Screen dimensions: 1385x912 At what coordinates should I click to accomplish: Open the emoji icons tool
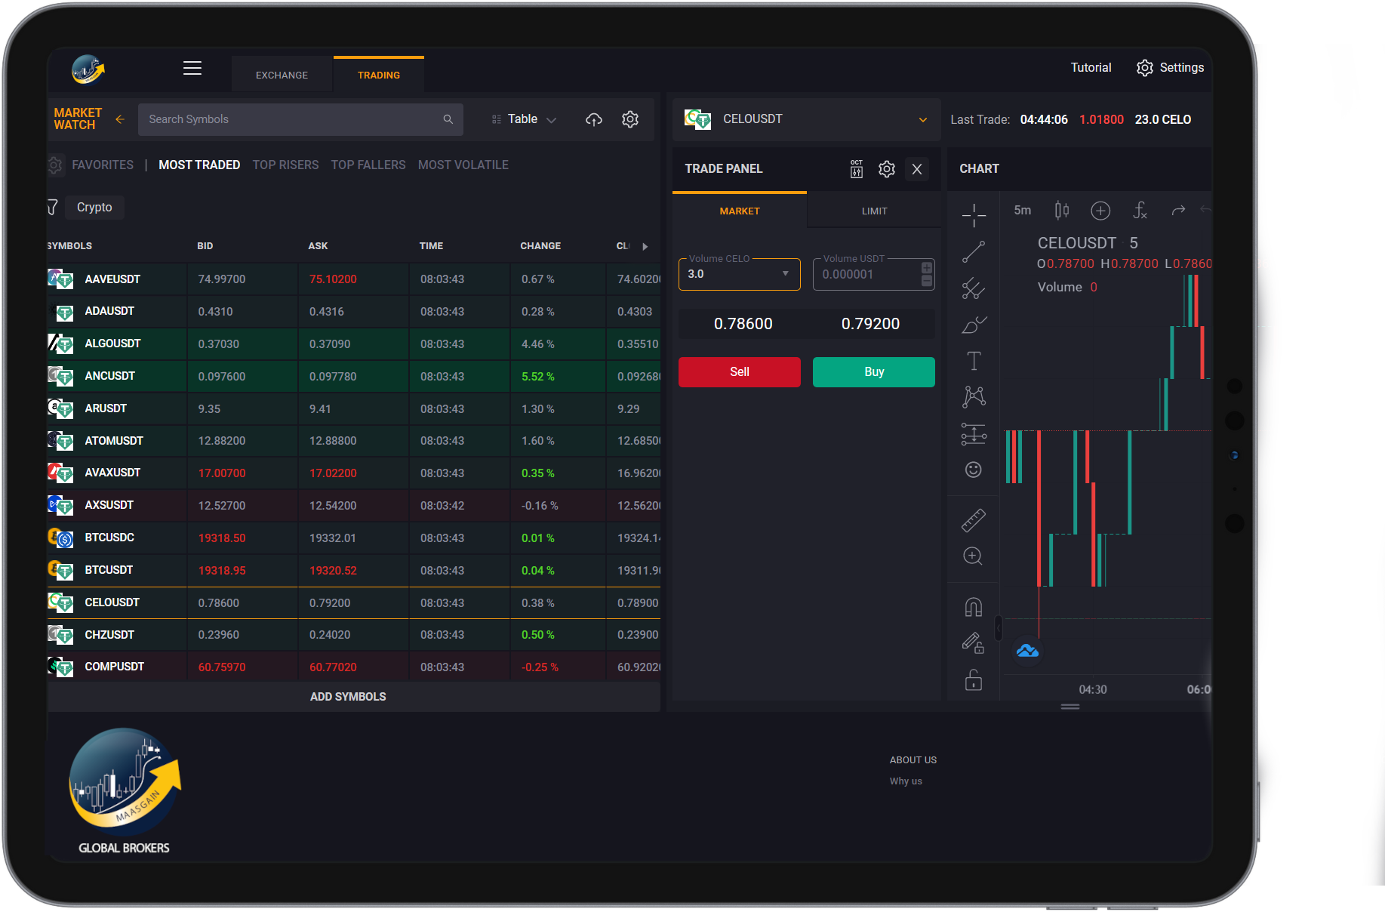click(974, 470)
